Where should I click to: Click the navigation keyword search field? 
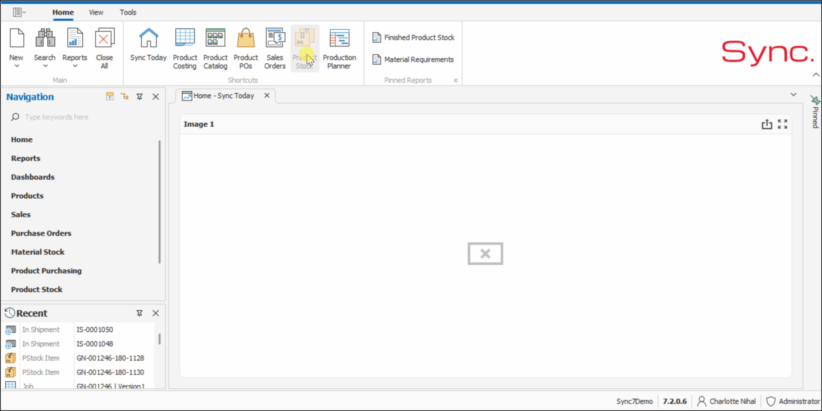(x=84, y=117)
